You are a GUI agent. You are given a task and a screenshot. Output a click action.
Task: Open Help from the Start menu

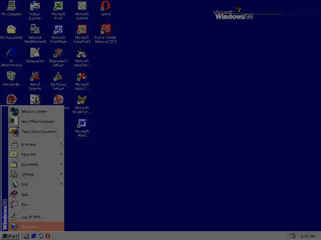[36, 194]
